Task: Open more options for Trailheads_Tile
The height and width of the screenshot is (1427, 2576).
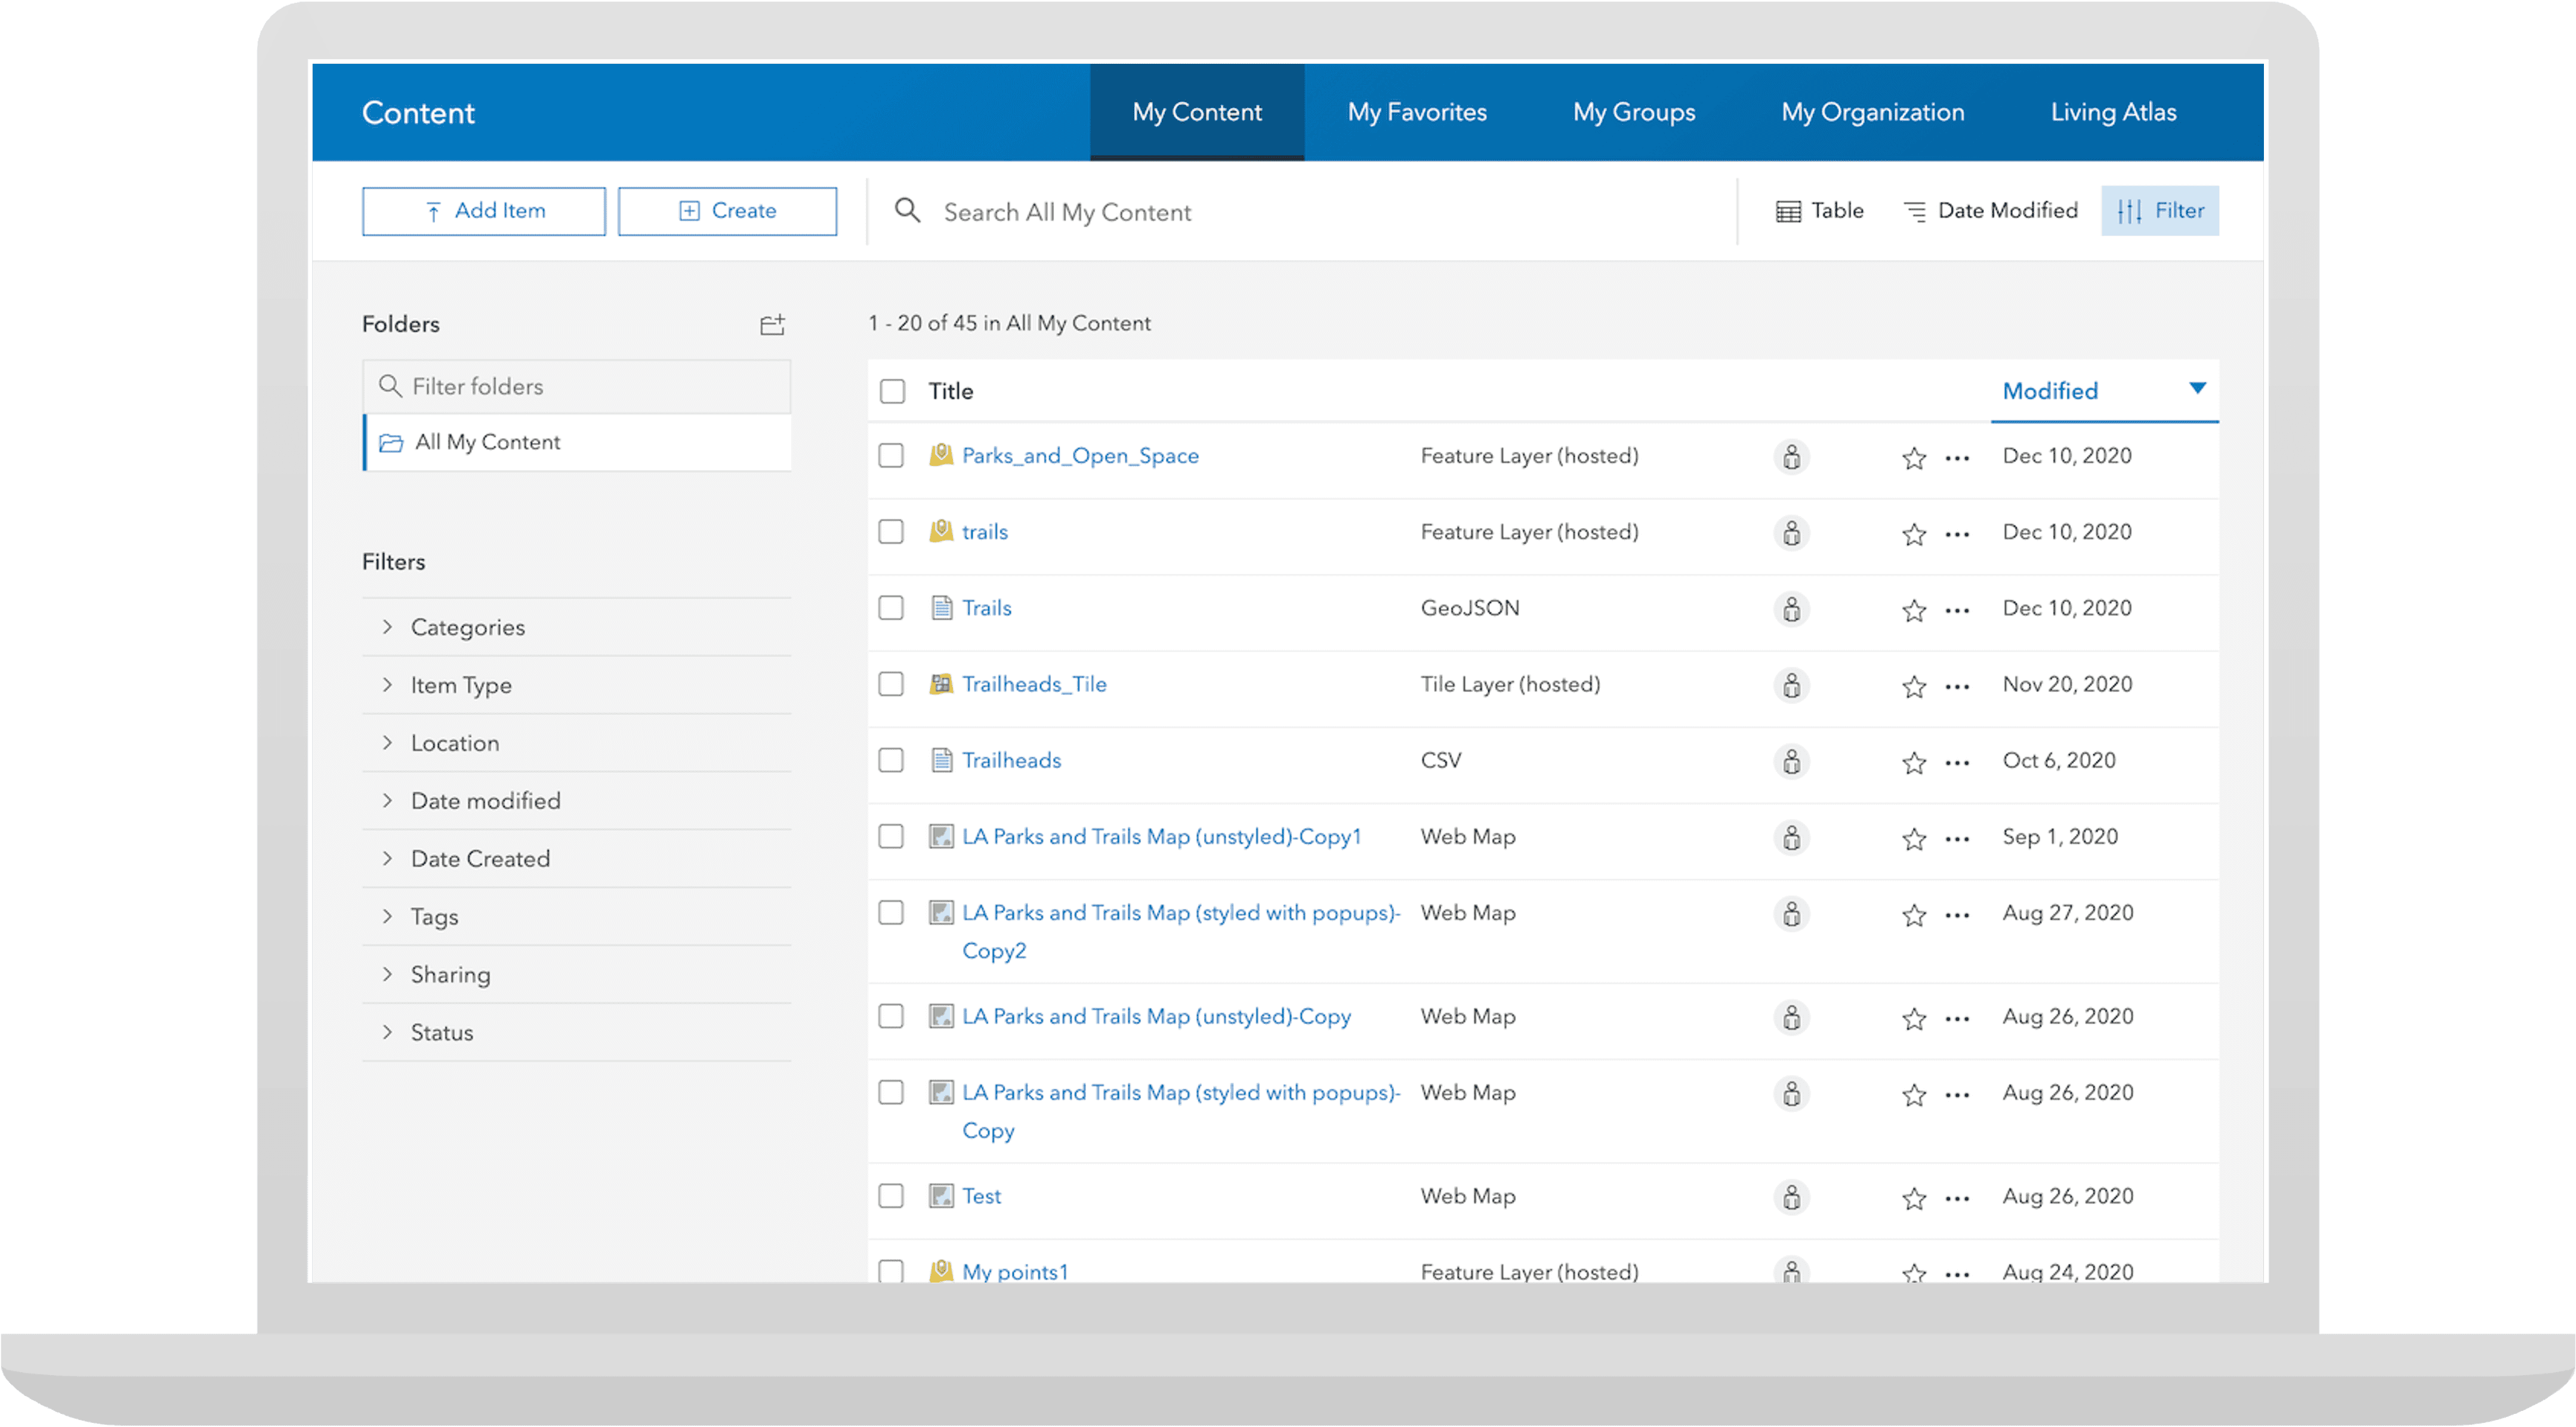Action: click(1957, 686)
